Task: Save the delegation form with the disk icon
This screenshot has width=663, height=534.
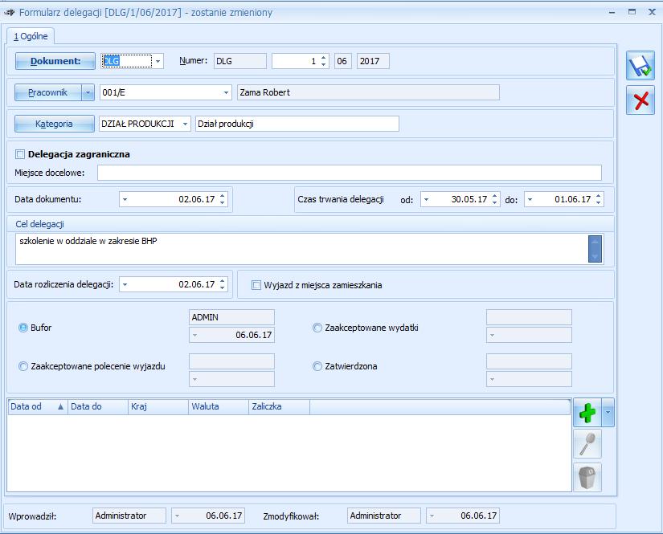Action: [x=640, y=66]
